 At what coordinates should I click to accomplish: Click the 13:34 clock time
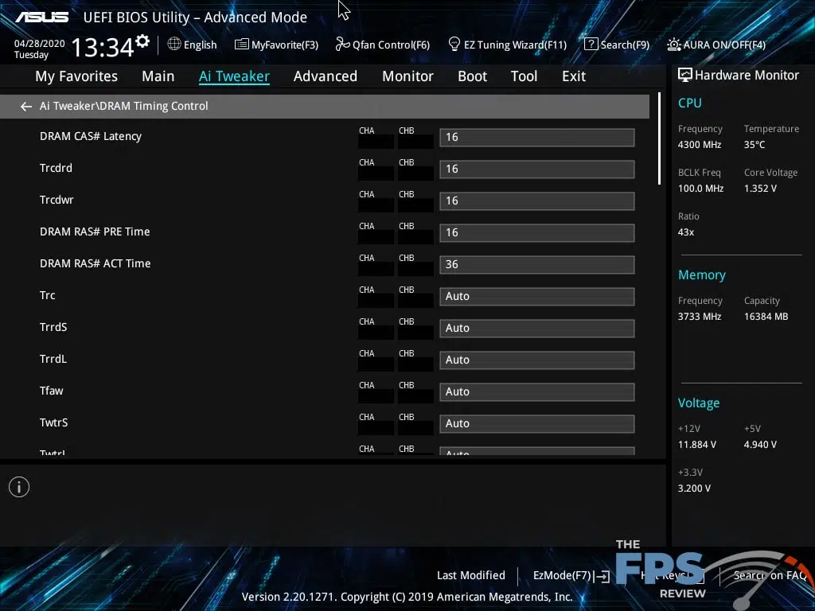click(x=103, y=47)
